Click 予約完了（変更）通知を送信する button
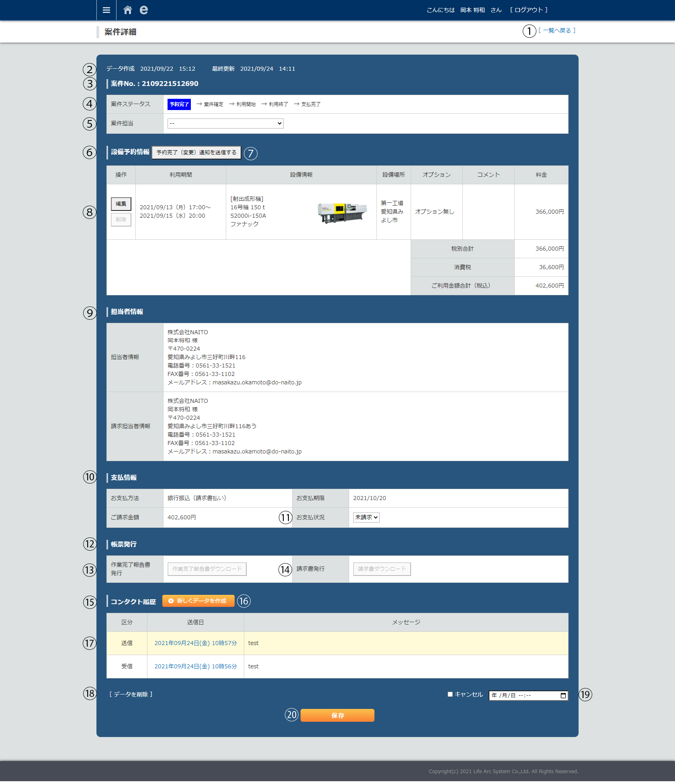 tap(196, 153)
